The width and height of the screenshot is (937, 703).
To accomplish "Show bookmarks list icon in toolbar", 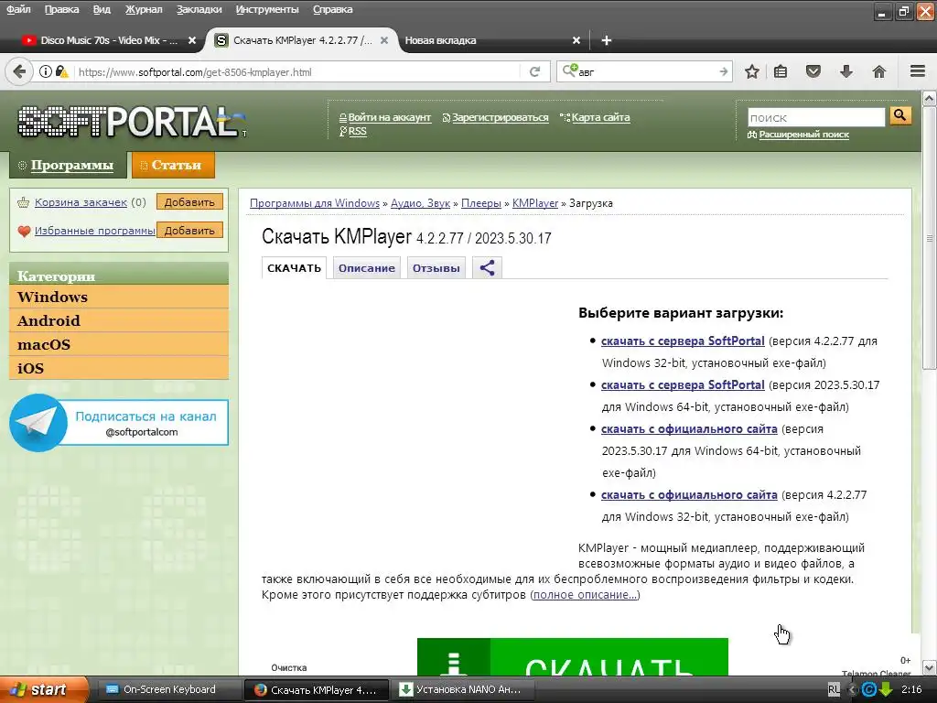I will [781, 71].
